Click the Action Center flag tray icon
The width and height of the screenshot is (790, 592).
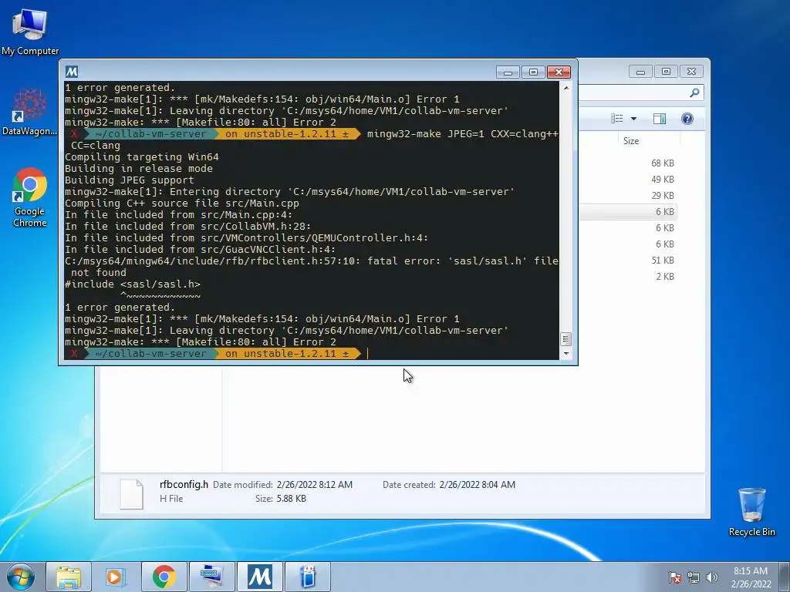pos(675,577)
